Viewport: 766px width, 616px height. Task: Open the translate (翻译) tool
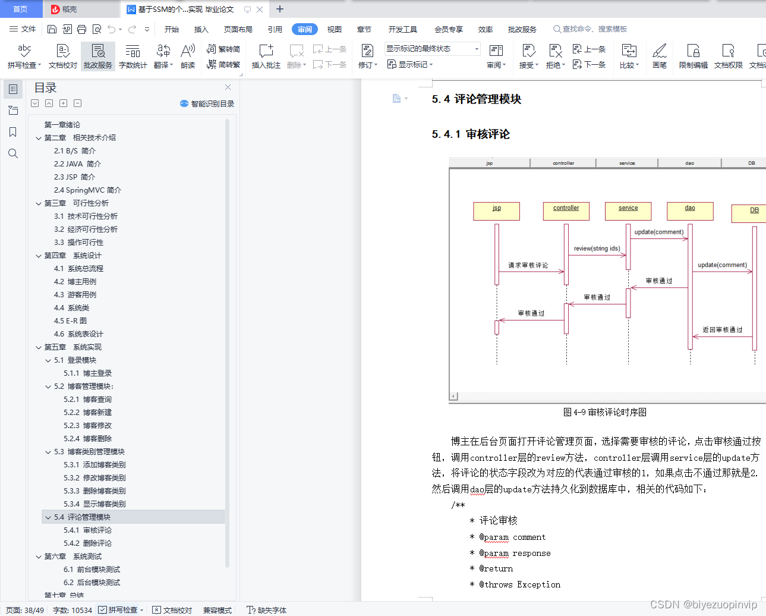tap(163, 56)
